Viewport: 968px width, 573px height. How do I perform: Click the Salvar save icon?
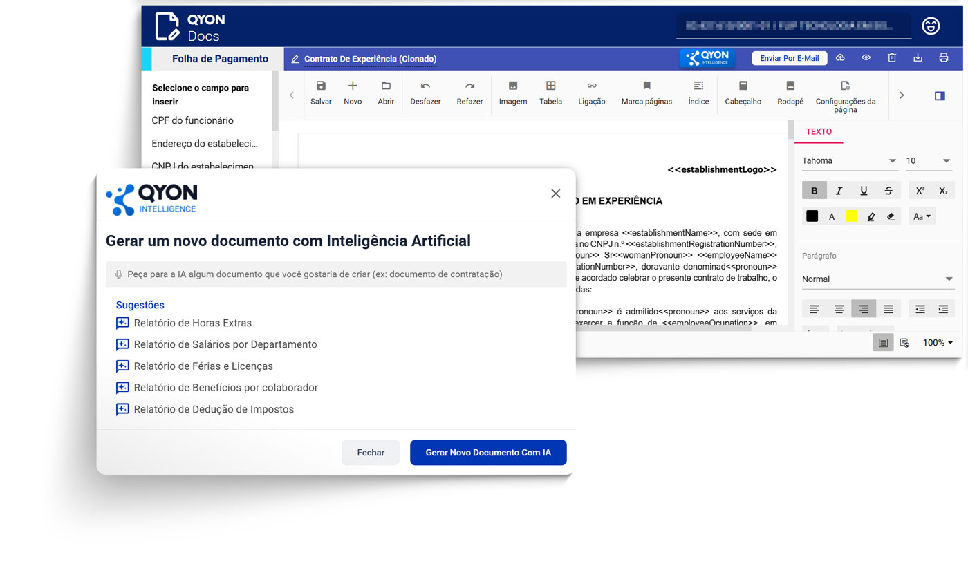[321, 86]
